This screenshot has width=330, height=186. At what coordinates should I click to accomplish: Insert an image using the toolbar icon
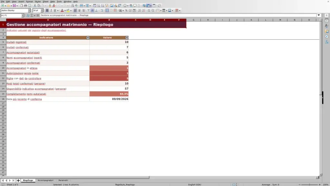coord(112,6)
